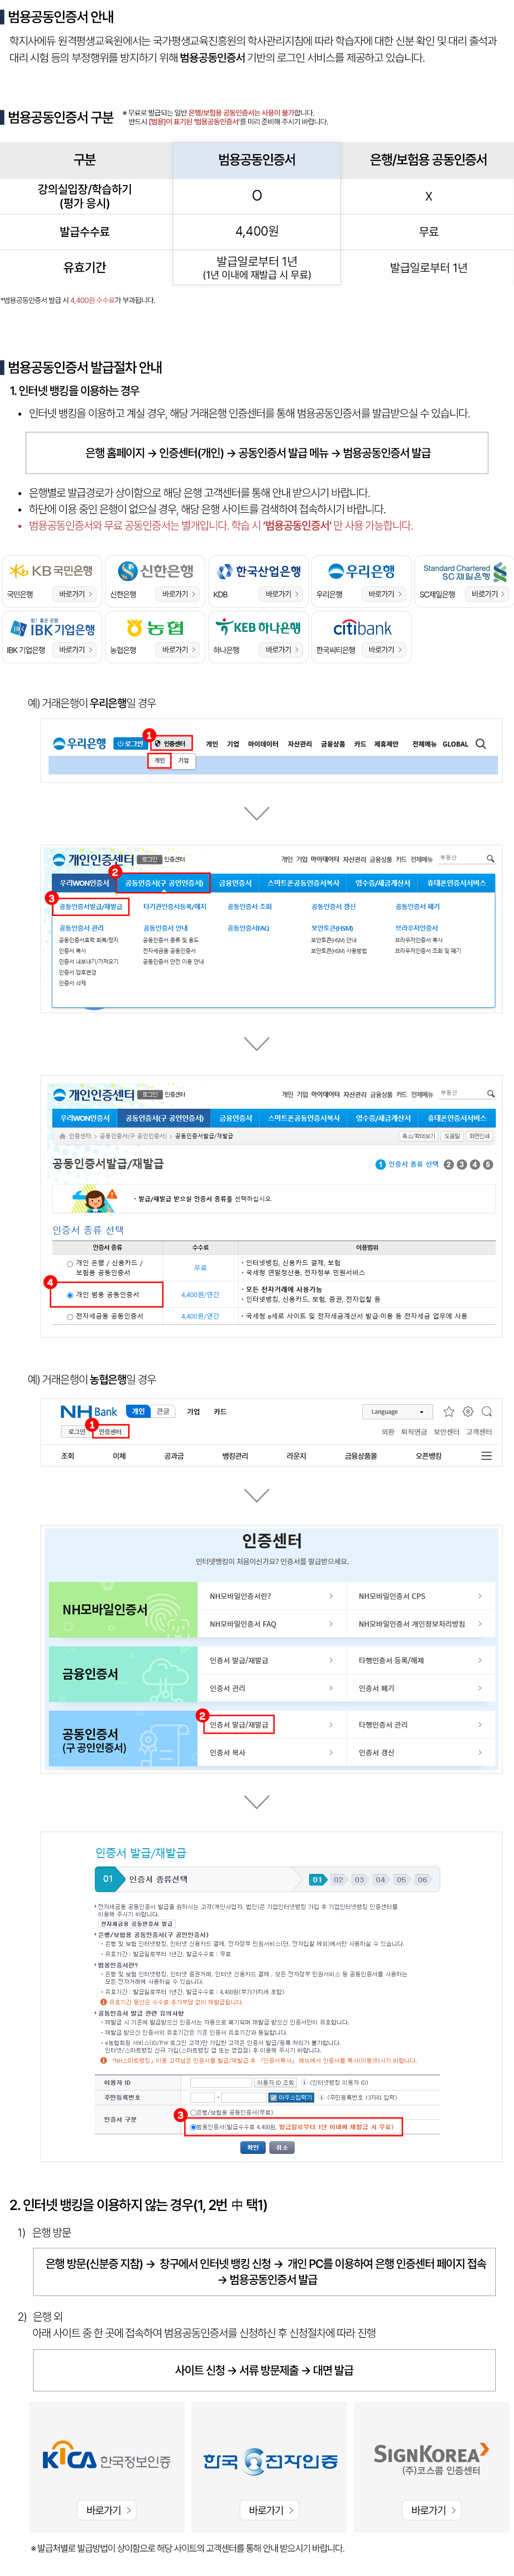Click the NH Bank logo
Viewport: 514px width, 2576px height.
click(89, 1411)
